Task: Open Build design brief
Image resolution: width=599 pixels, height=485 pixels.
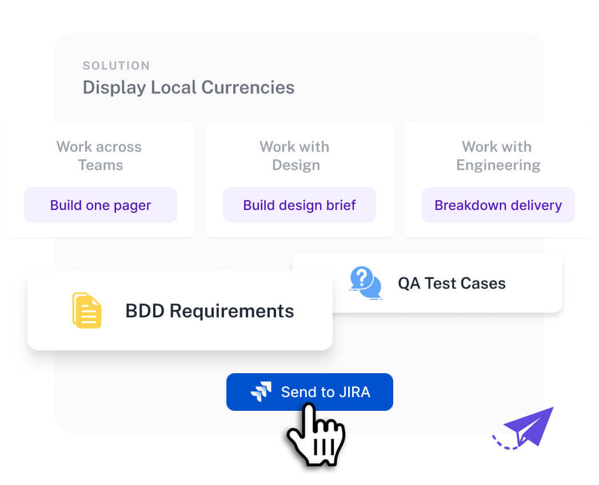Action: click(x=299, y=205)
